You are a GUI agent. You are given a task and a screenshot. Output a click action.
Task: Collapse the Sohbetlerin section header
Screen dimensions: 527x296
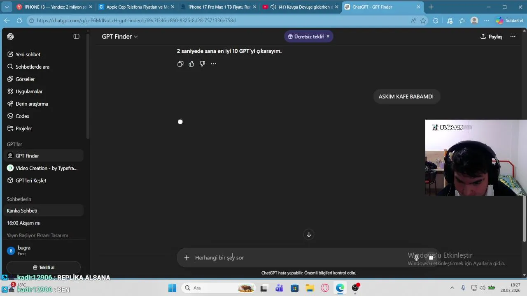[x=19, y=199]
